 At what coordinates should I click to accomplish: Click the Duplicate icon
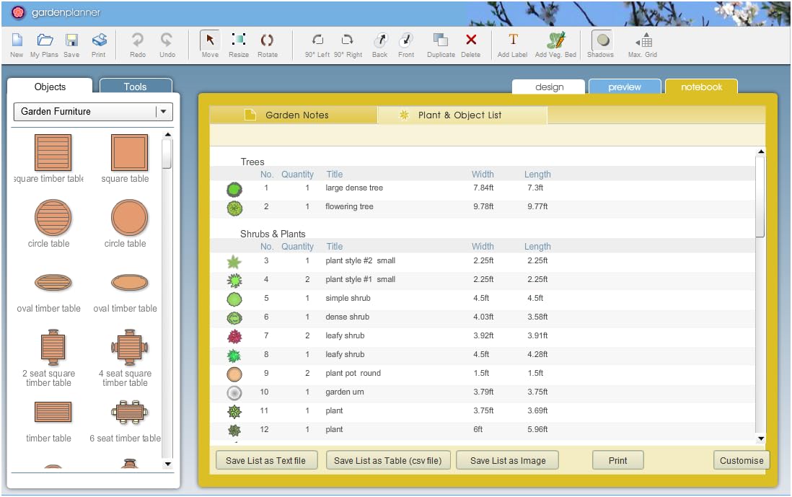[441, 40]
